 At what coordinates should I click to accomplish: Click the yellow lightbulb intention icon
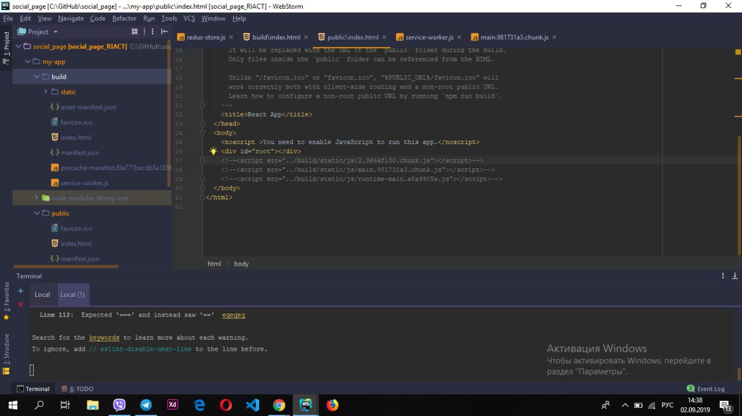(x=213, y=152)
